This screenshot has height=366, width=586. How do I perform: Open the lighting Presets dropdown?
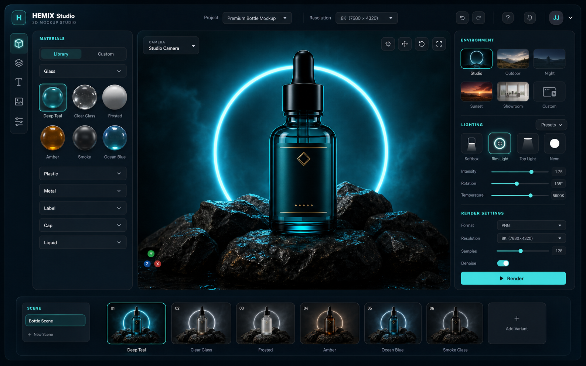coord(551,125)
